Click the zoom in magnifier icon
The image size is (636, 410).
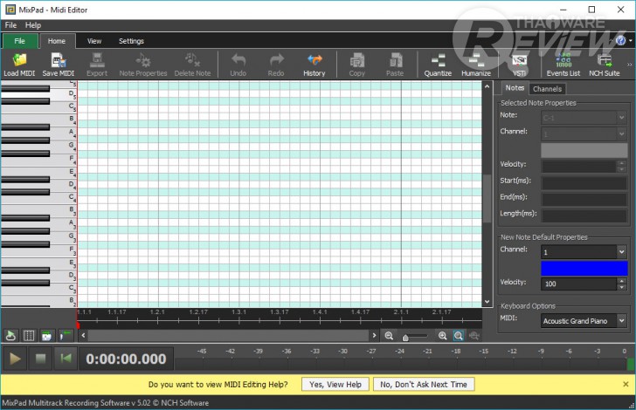(x=443, y=336)
